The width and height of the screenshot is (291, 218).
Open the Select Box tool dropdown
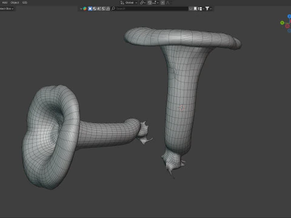[7, 8]
